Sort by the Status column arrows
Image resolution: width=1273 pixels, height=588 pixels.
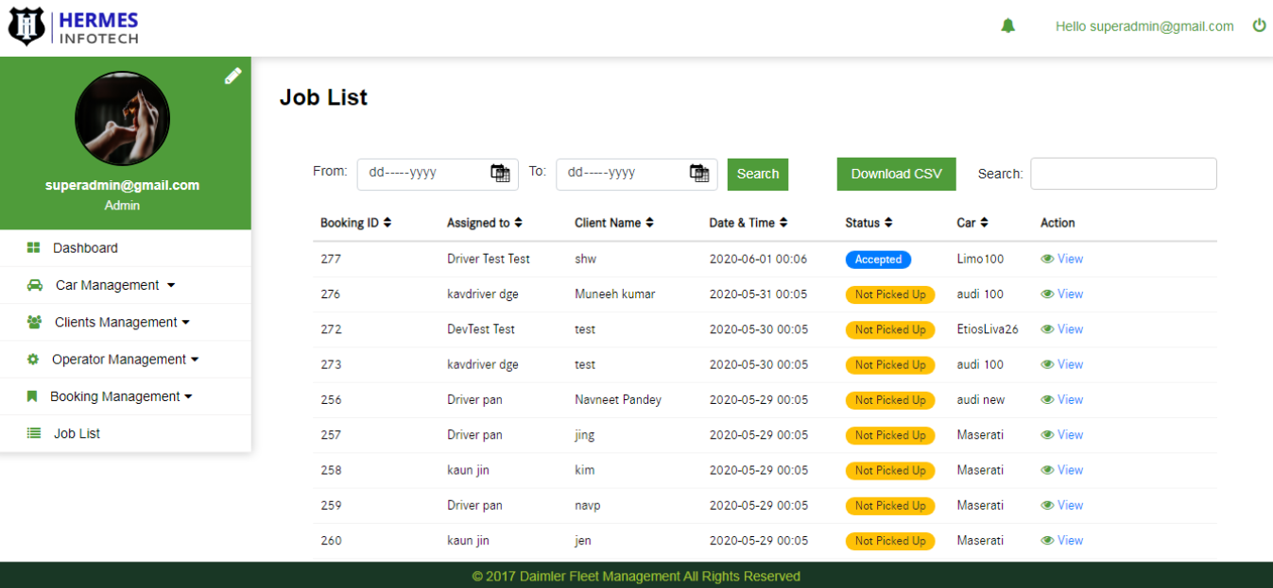pos(888,223)
